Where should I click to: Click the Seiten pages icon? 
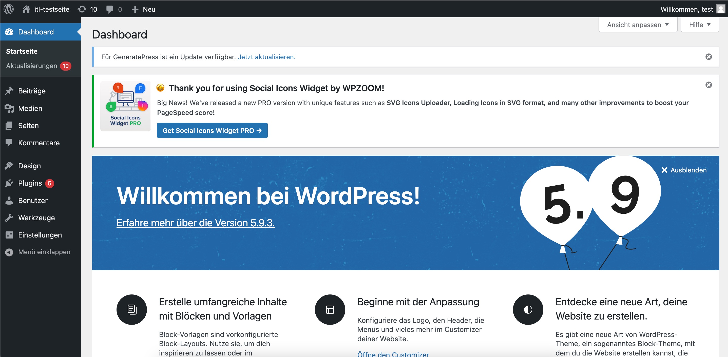(9, 126)
